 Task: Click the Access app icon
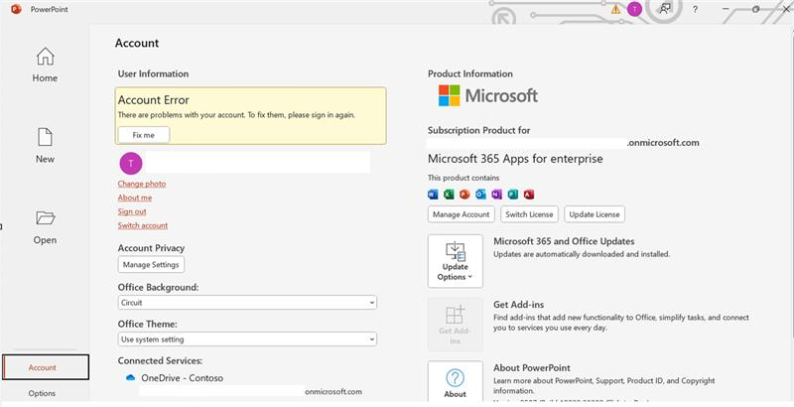click(529, 195)
